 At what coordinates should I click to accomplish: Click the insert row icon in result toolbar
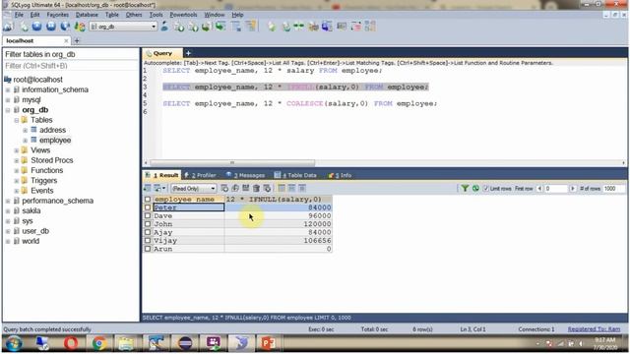point(224,188)
